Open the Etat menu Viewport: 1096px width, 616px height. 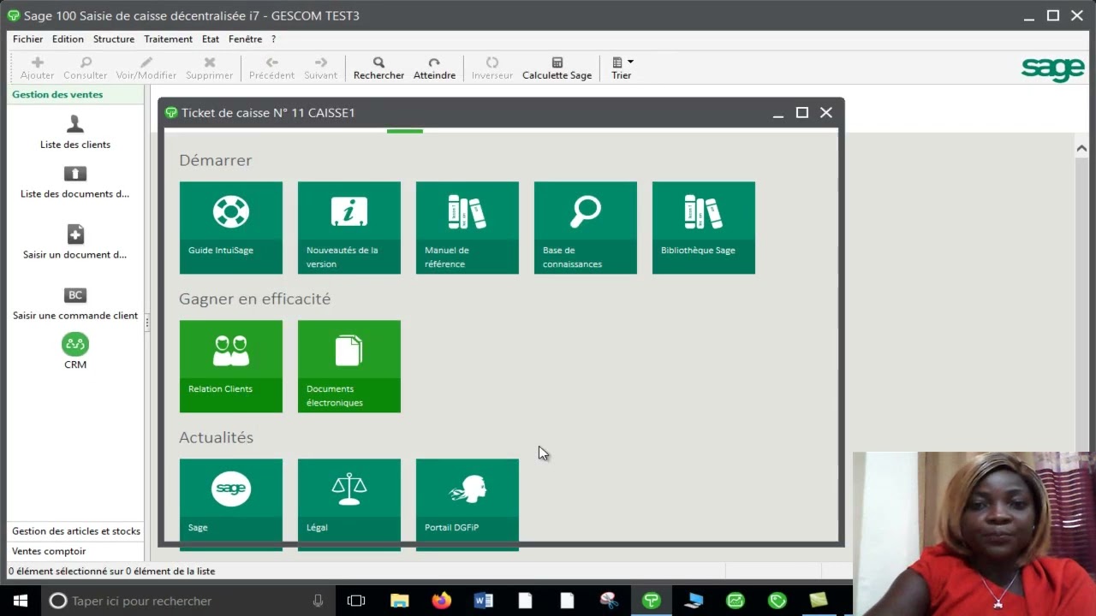tap(211, 39)
